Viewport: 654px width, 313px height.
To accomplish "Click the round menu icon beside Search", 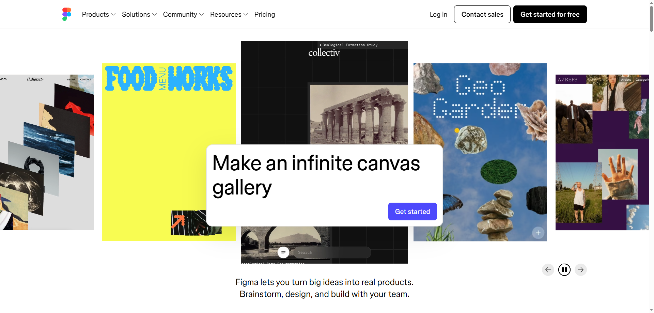I will pyautogui.click(x=283, y=252).
